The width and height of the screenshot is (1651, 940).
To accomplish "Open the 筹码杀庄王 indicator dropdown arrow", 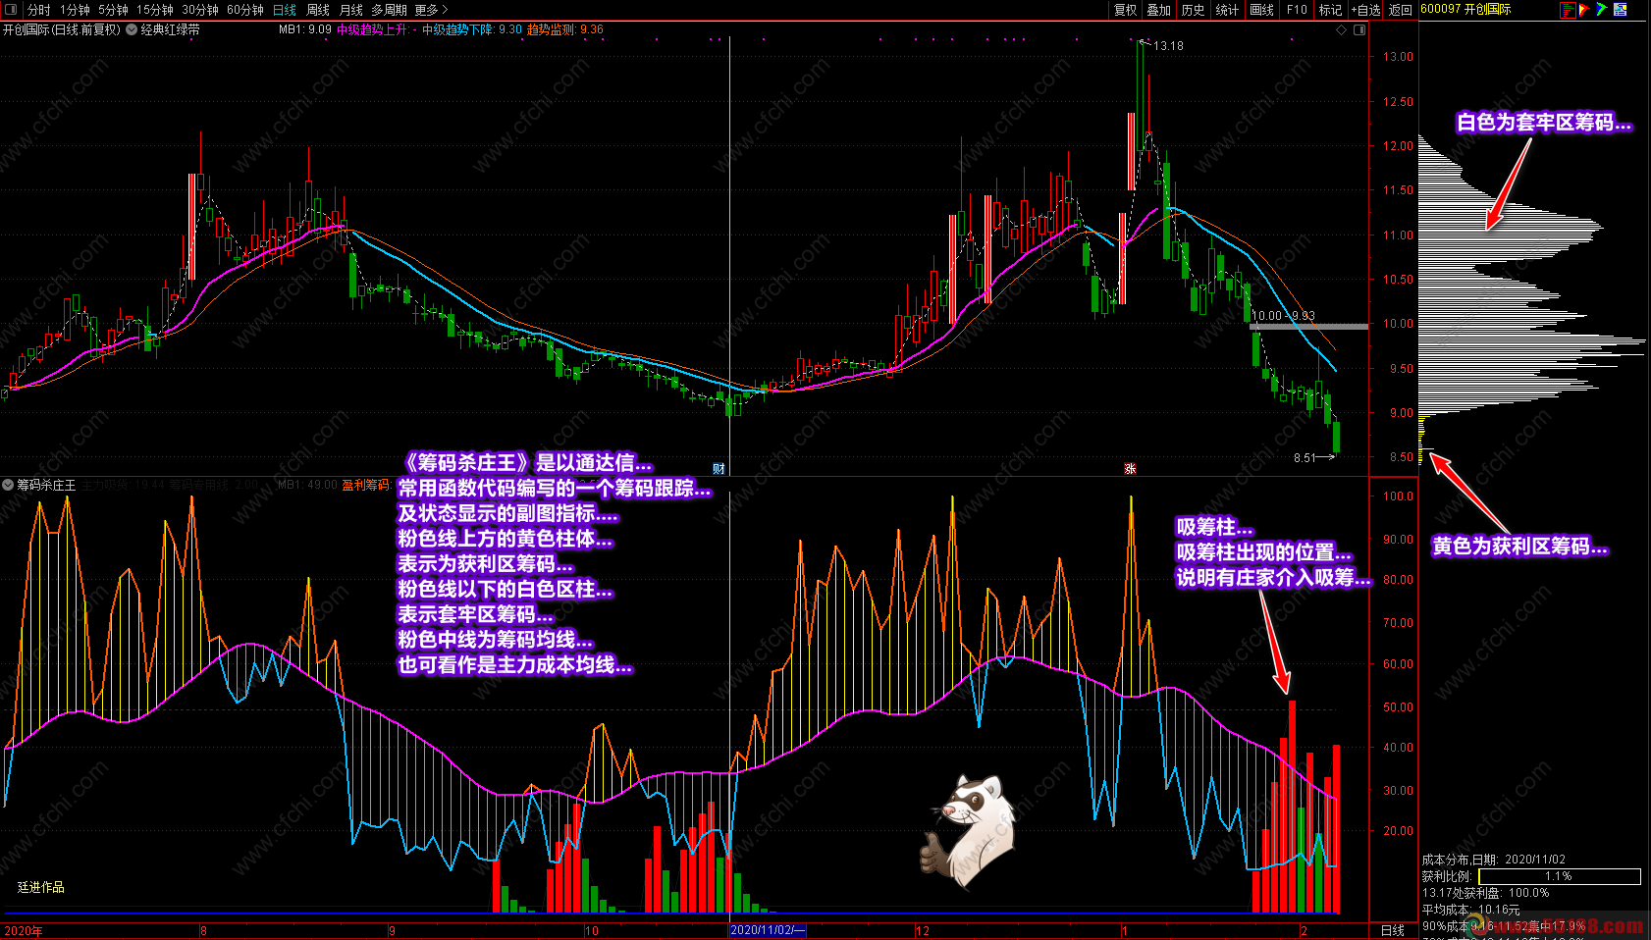I will tap(8, 485).
